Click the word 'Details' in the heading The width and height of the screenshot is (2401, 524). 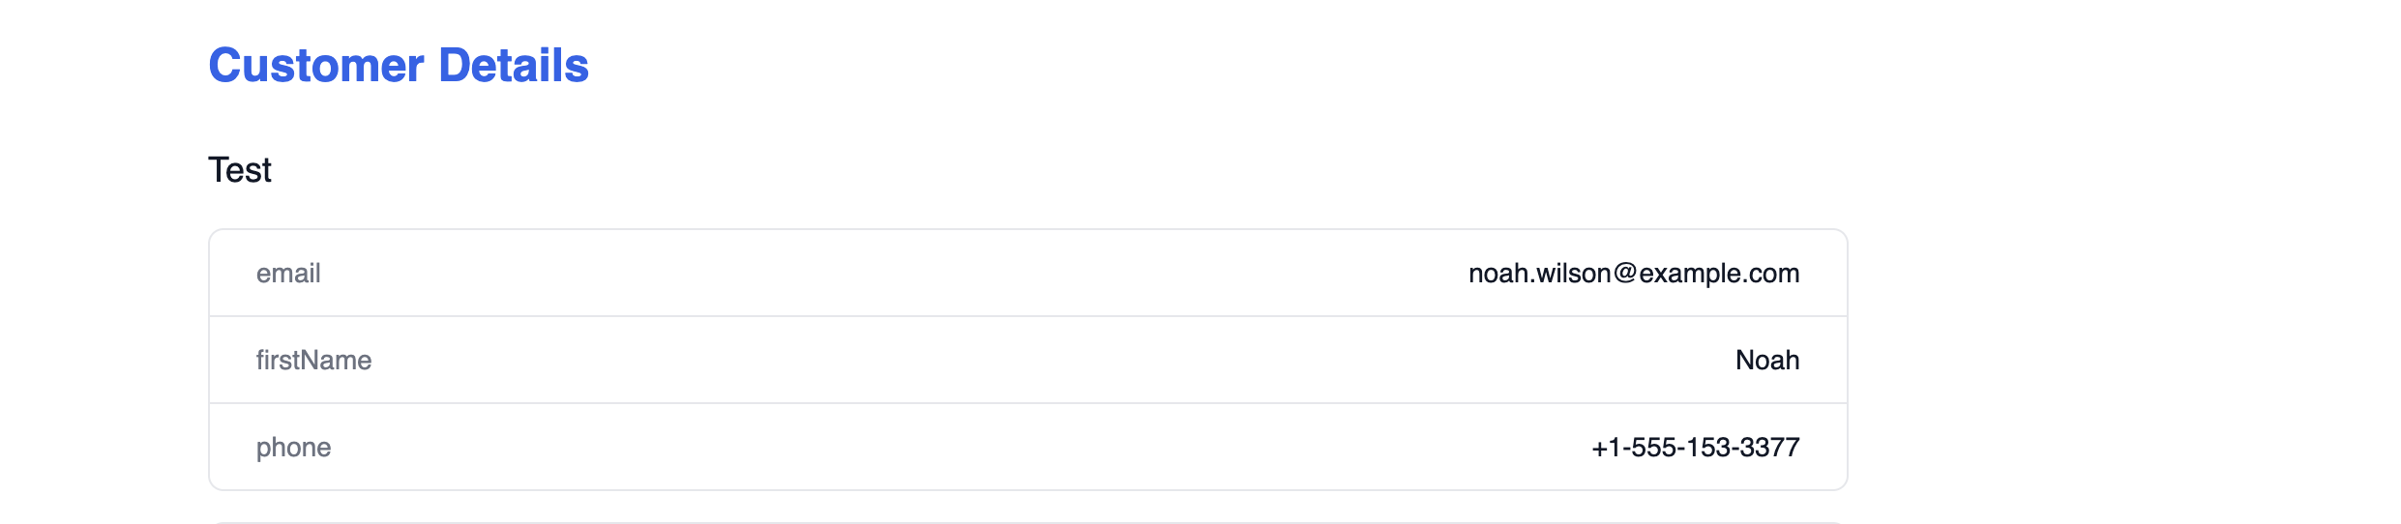514,66
